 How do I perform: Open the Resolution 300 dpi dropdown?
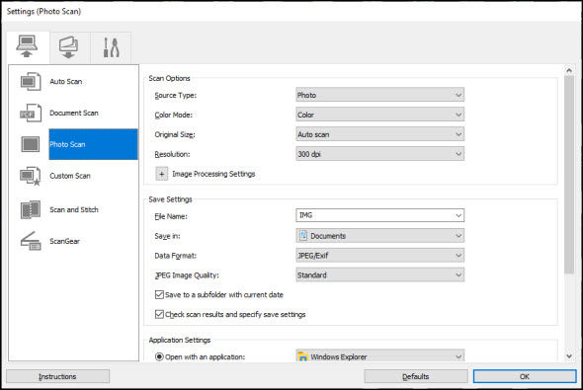tap(380, 154)
